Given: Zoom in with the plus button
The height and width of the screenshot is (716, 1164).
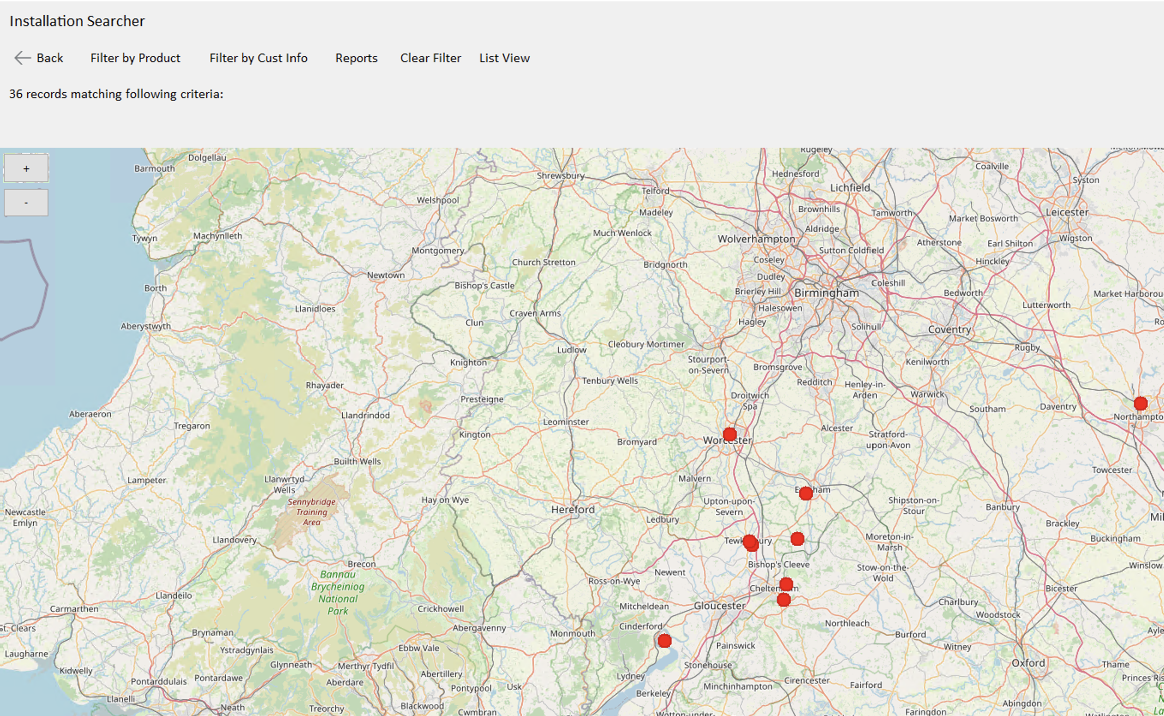Looking at the screenshot, I should tap(26, 168).
